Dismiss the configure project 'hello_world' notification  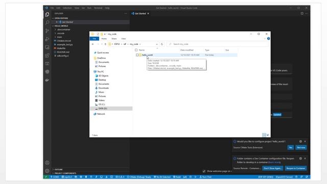(305, 142)
